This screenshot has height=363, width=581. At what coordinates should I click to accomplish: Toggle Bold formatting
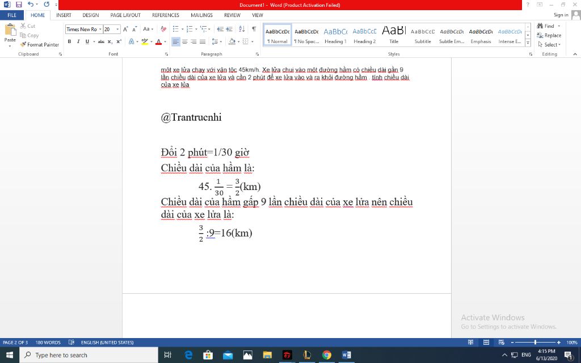click(69, 41)
